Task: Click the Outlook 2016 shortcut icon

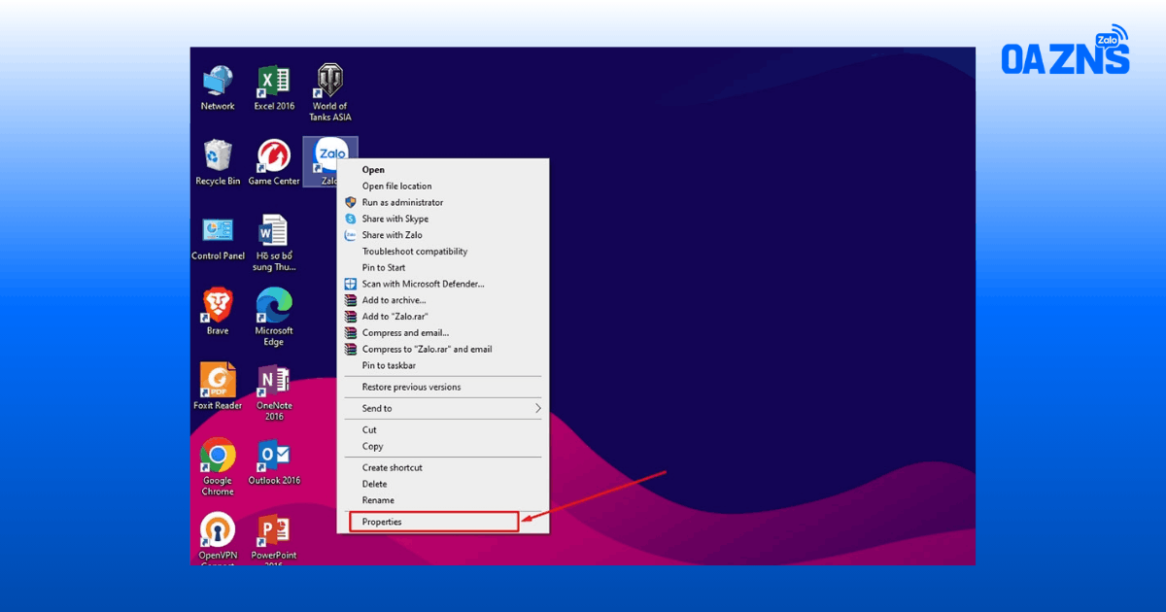Action: pos(274,461)
